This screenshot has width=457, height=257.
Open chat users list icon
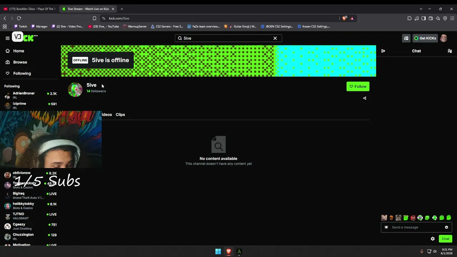450,51
